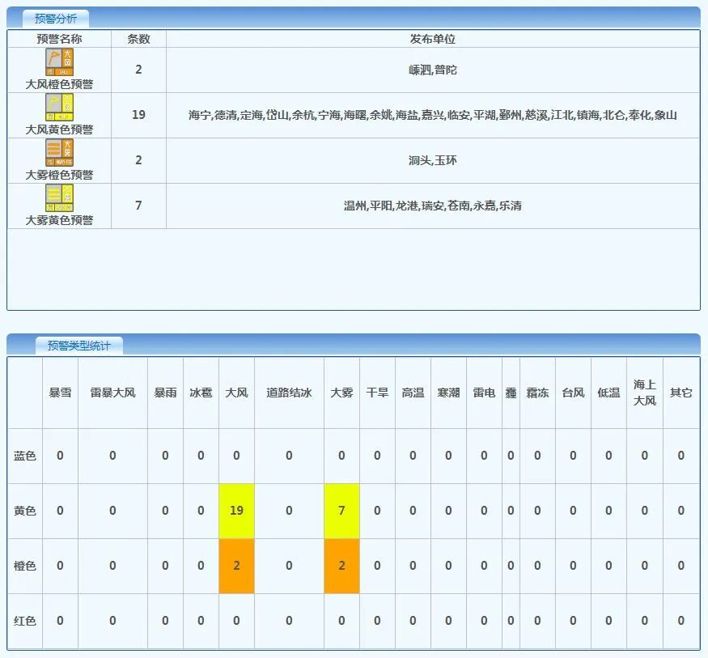Click yellow cell showing 19 for 大风
The image size is (708, 658).
click(236, 511)
